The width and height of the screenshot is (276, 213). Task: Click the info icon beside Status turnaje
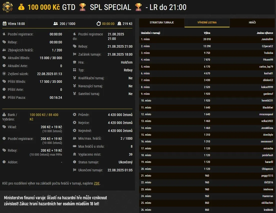pyautogui.click(x=74, y=162)
